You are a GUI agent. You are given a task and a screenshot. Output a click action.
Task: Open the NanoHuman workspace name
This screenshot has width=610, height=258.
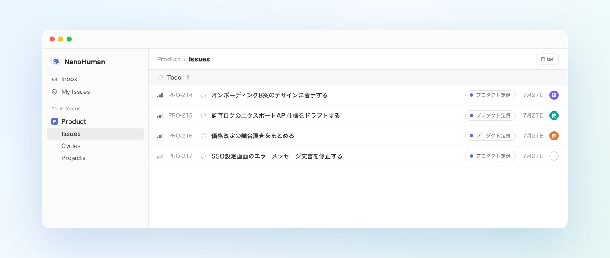[85, 62]
